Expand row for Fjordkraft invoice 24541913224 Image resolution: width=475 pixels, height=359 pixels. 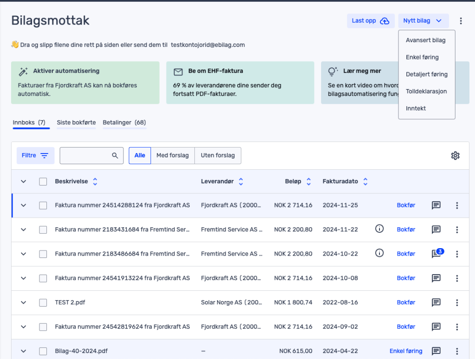click(x=23, y=278)
